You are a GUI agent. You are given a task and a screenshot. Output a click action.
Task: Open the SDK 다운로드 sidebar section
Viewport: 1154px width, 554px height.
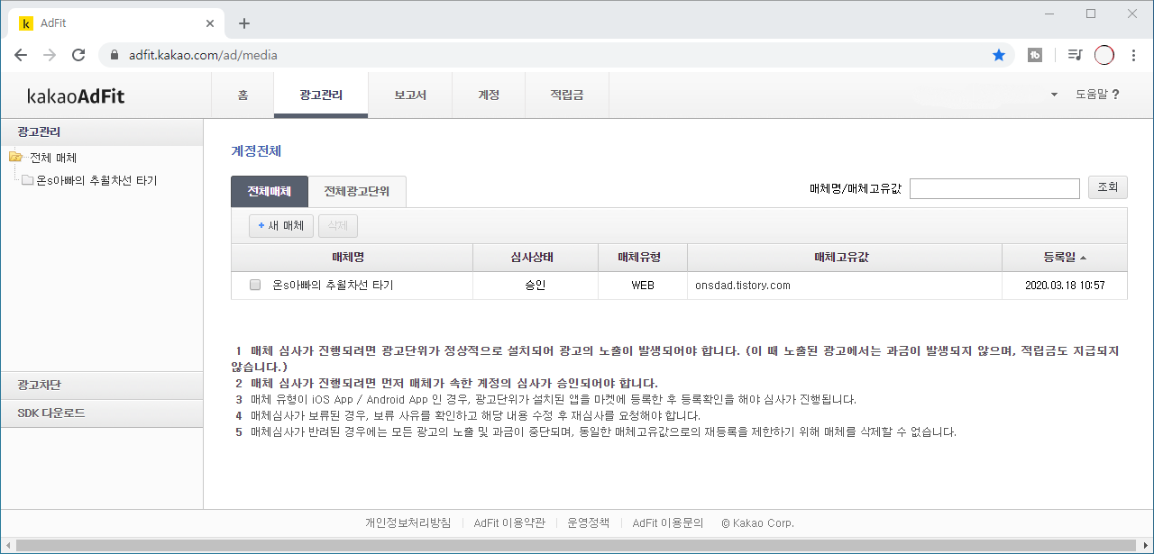click(102, 413)
